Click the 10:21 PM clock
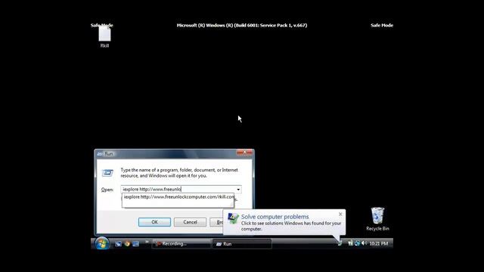484x272 pixels. [x=378, y=243]
